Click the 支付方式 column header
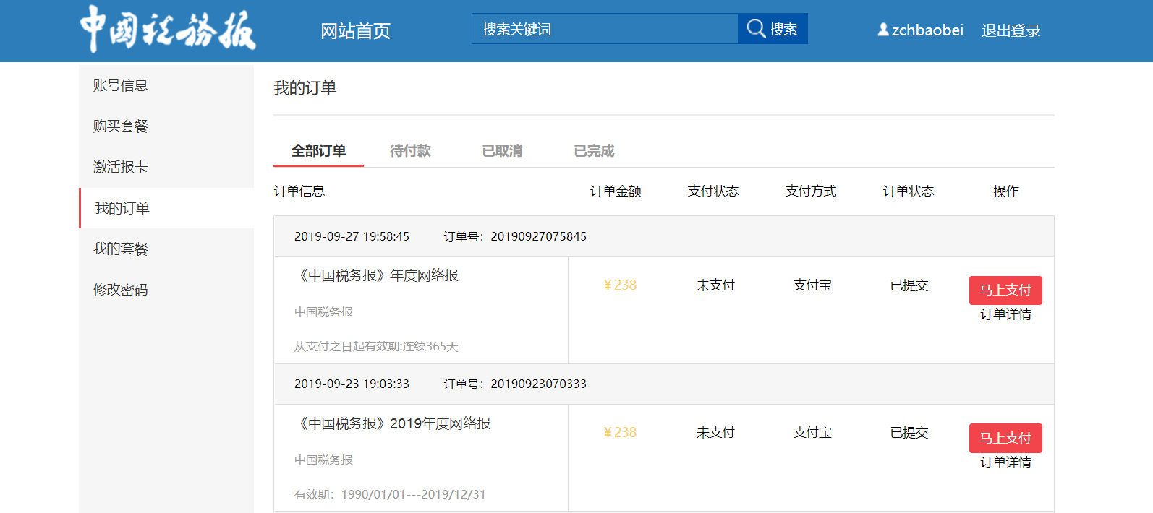 click(x=811, y=191)
